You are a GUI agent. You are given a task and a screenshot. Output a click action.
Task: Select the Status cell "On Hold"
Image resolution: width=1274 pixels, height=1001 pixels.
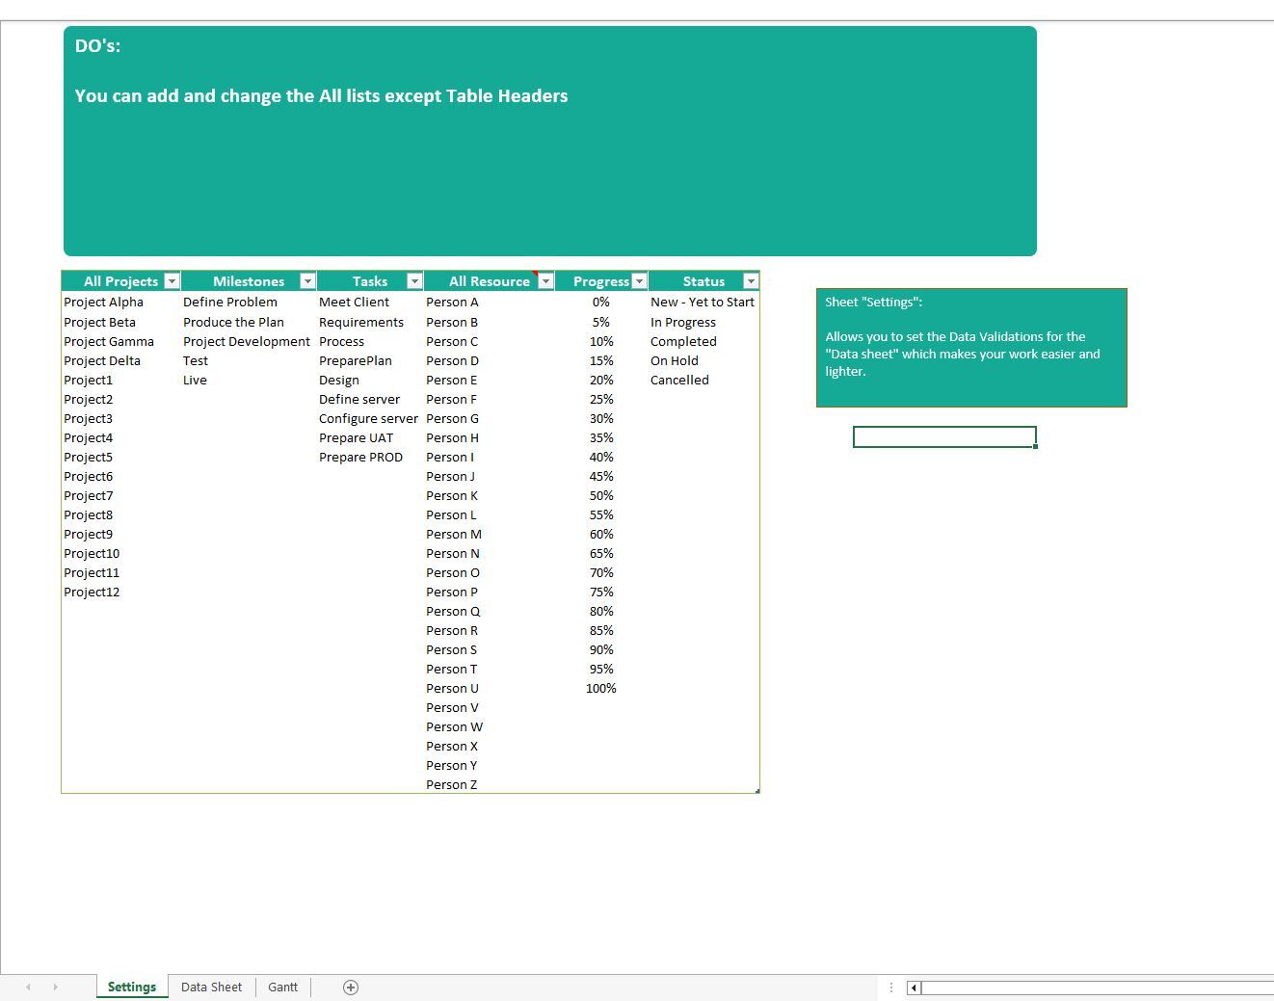tap(703, 360)
